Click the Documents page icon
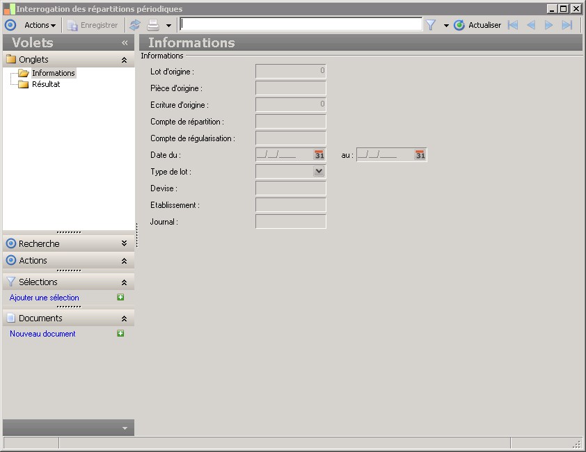The height and width of the screenshot is (452, 586). click(11, 318)
